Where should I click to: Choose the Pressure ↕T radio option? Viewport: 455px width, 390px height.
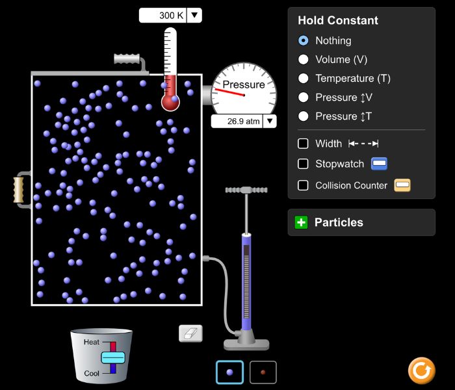303,116
